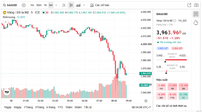Expand the time interval dropdown arrow

[56, 5]
